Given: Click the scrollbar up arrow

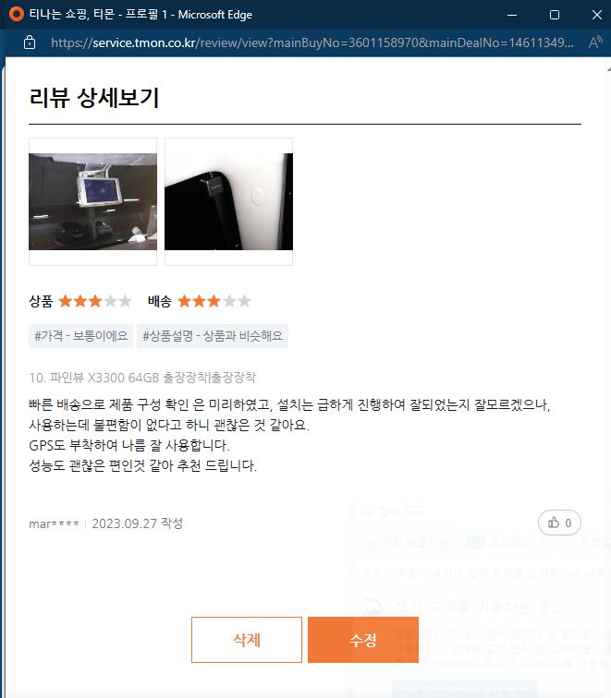Looking at the screenshot, I should (608, 69).
